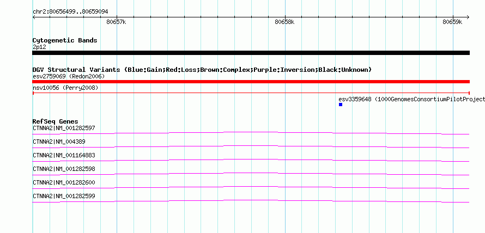Select the 2p12 band label

click(39, 47)
